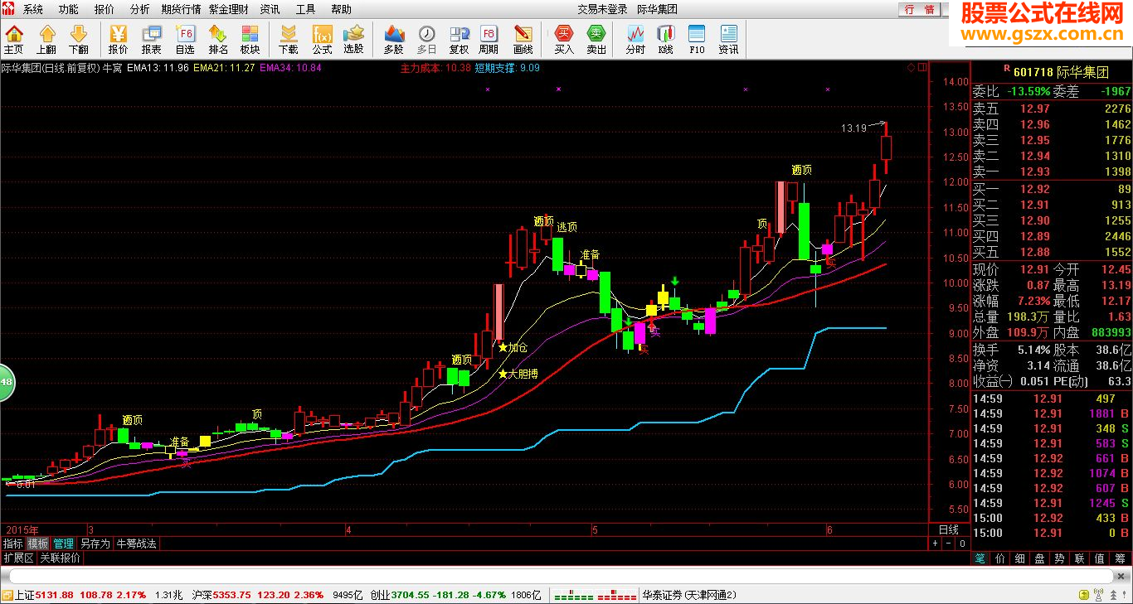
Task: Select the 笔 tick tab in quote panel
Action: coord(980,558)
